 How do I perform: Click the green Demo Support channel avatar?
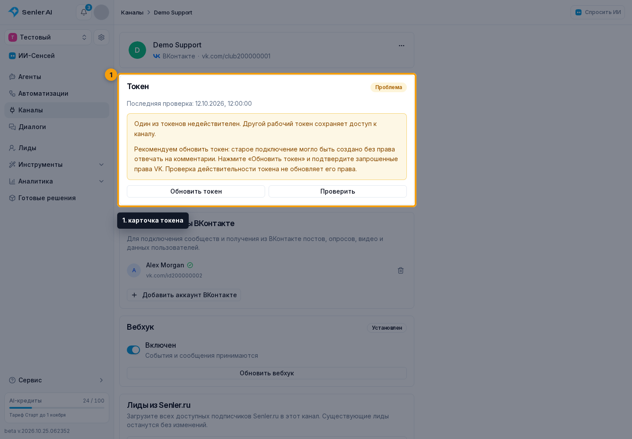pyautogui.click(x=137, y=50)
